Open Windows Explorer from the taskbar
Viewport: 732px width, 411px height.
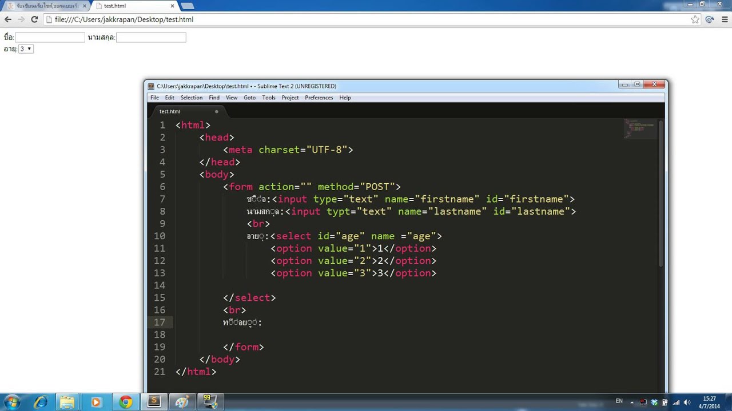67,402
